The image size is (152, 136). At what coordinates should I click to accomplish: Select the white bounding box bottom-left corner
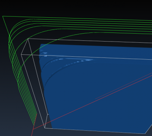click(x=45, y=128)
